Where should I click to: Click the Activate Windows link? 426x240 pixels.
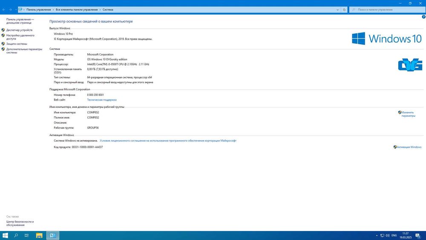(x=409, y=147)
